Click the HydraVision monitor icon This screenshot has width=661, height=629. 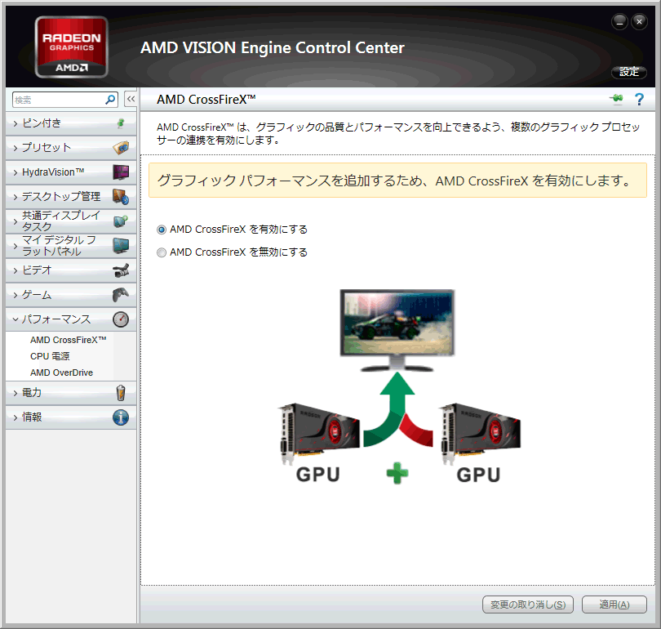tap(121, 172)
